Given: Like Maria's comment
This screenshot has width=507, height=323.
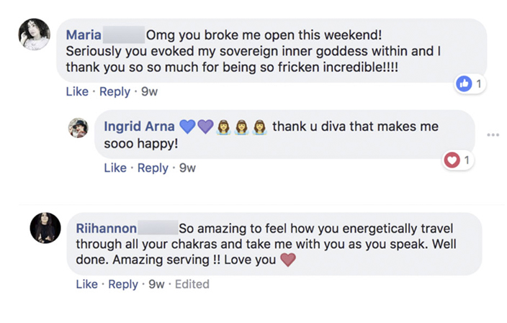Looking at the screenshot, I should coord(76,91).
